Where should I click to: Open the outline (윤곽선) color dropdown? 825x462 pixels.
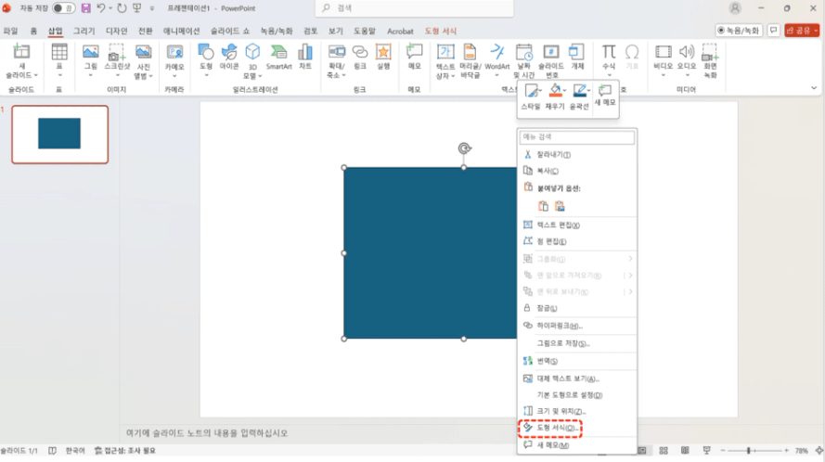[588, 91]
